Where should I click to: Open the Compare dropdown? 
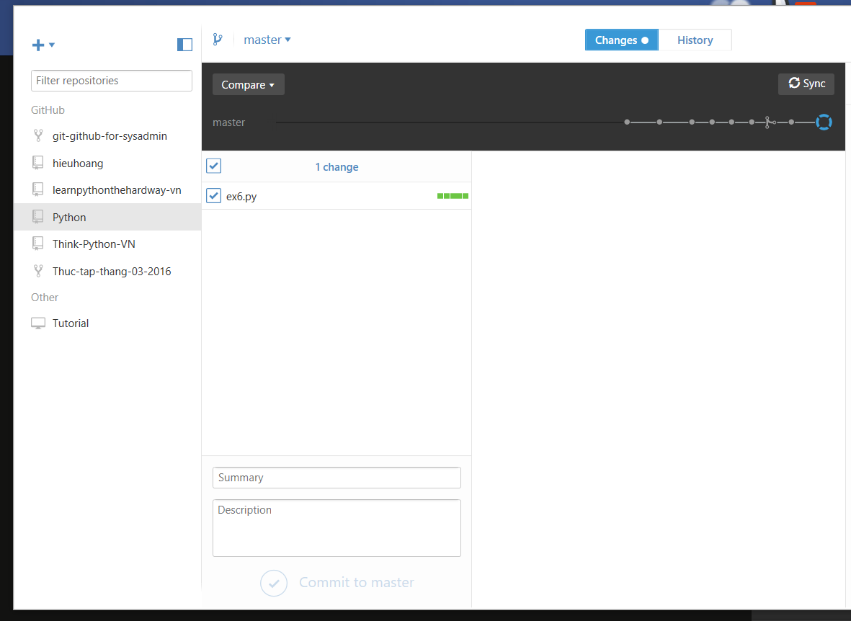[248, 84]
